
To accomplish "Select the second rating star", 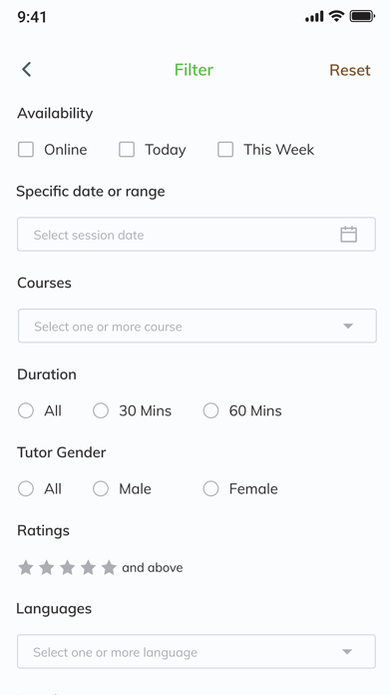I will point(47,567).
